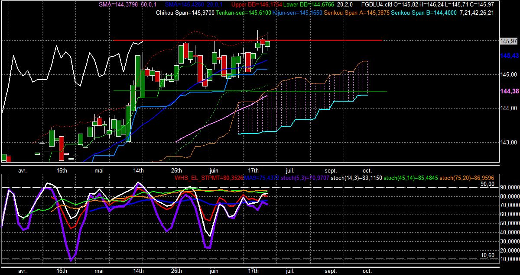Image resolution: width=520 pixels, height=275 pixels.
Task: Click the blue 145,43 price axis marker
Action: click(x=510, y=56)
